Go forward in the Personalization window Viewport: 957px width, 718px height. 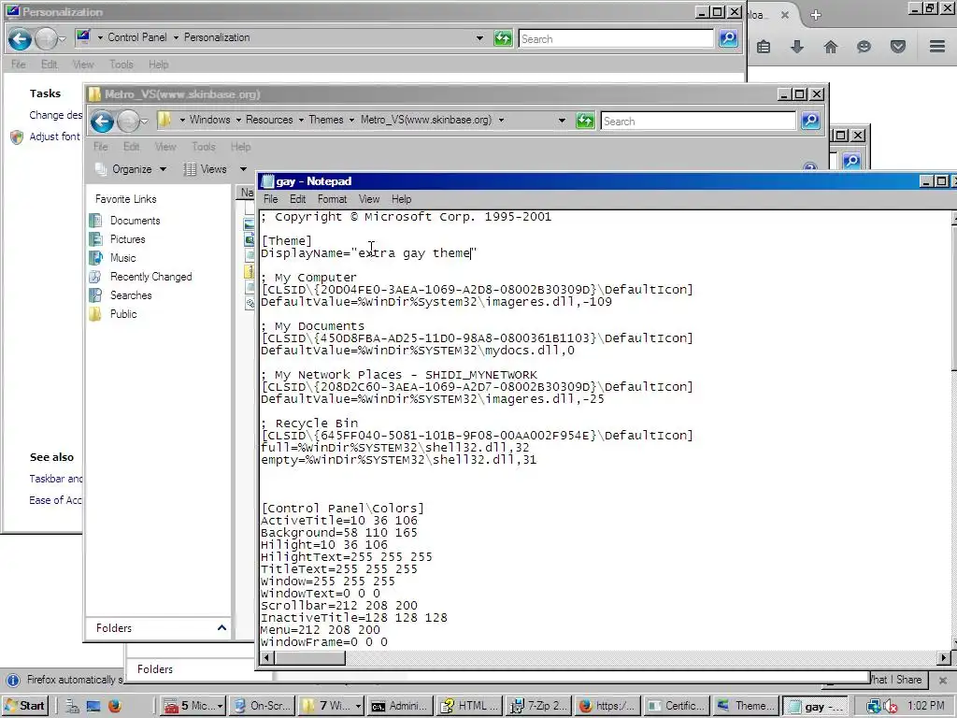[x=46, y=39]
